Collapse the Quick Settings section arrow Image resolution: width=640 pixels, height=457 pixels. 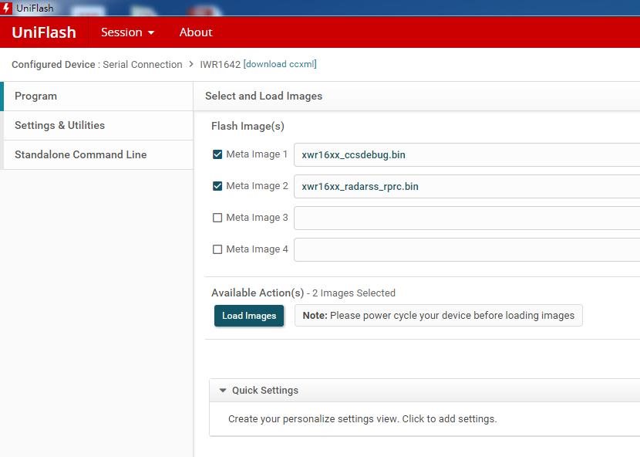point(222,391)
